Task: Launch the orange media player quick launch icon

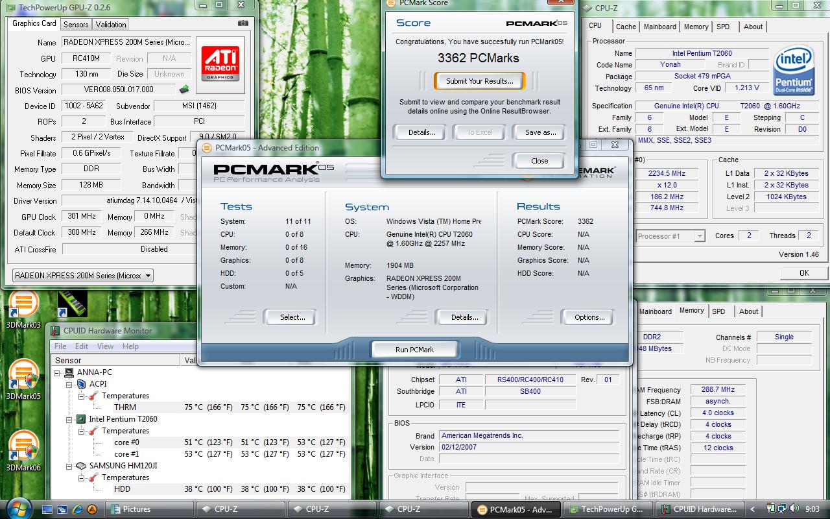Action: tap(93, 509)
